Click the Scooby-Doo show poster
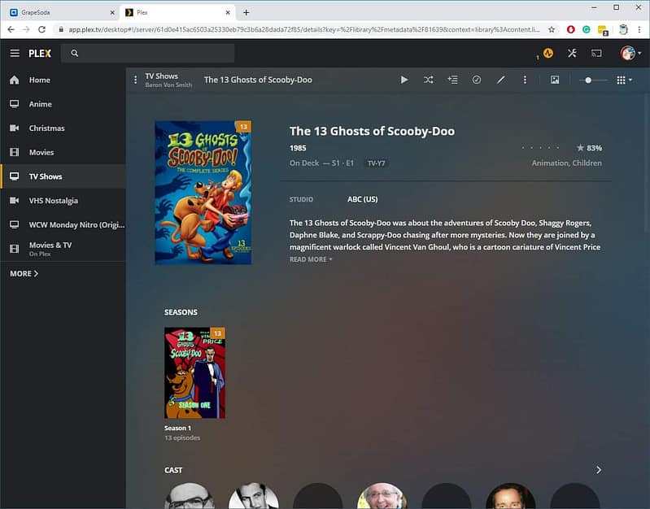The height and width of the screenshot is (509, 650). pyautogui.click(x=203, y=193)
